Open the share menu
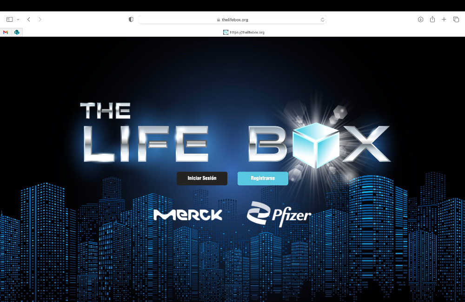The image size is (465, 302). pyautogui.click(x=432, y=19)
